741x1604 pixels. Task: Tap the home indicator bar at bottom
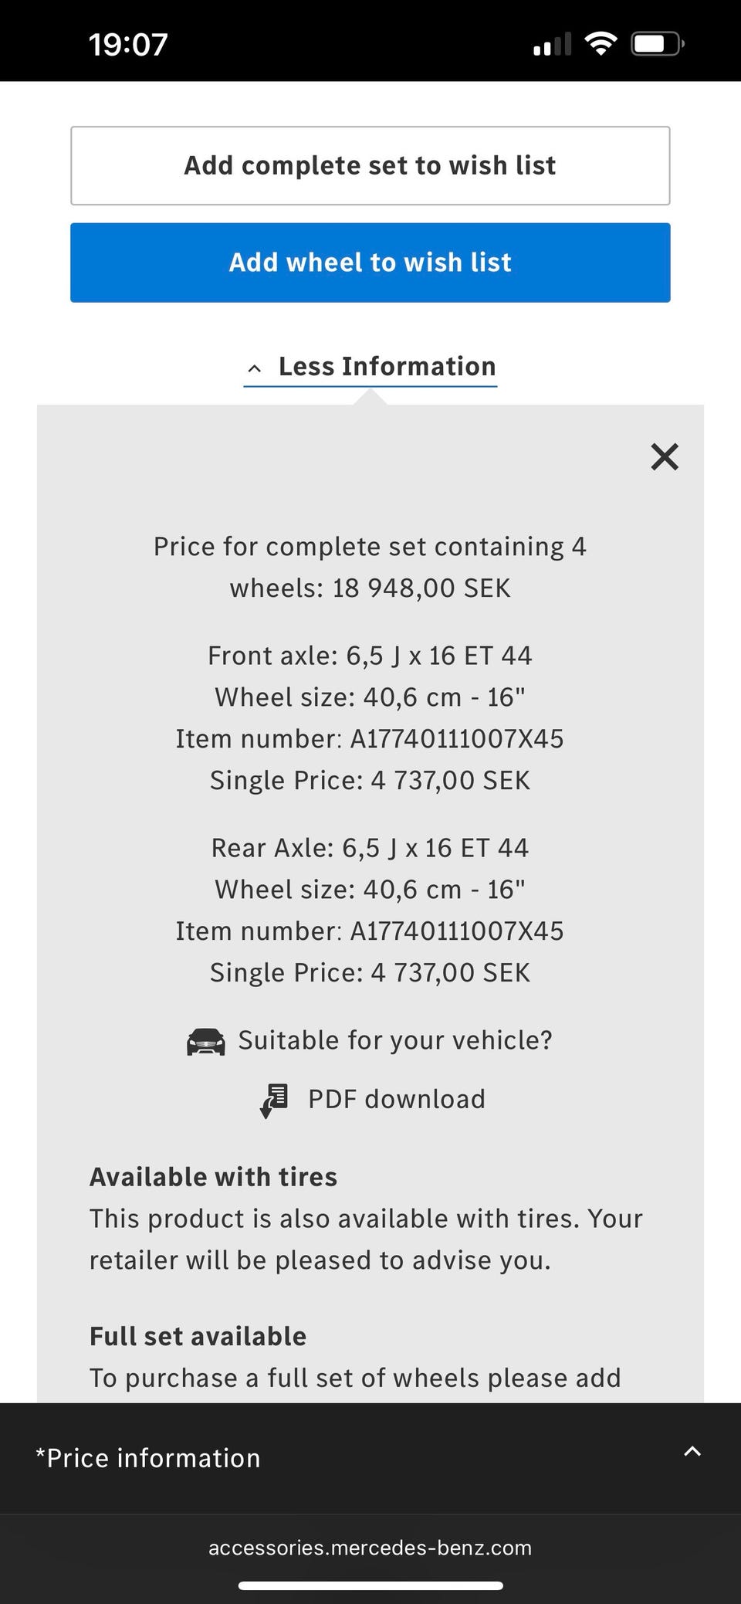(x=370, y=1585)
